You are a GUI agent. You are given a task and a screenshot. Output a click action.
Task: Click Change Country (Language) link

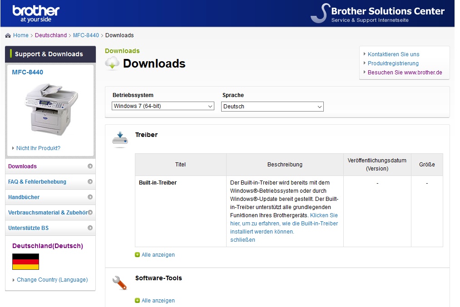pyautogui.click(x=52, y=279)
